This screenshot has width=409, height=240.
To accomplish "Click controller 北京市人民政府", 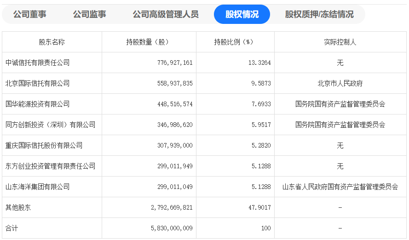I will point(340,83).
